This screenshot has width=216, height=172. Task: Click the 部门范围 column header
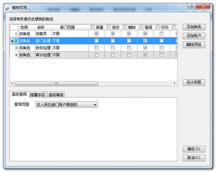pyautogui.click(x=70, y=27)
